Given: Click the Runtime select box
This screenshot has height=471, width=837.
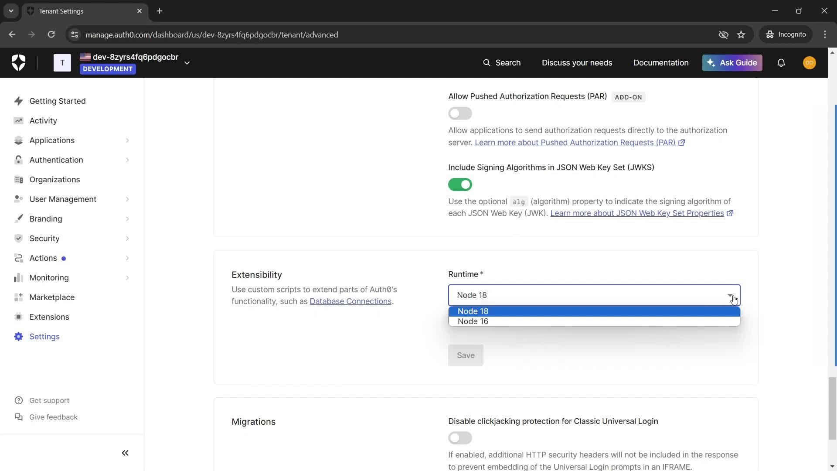Looking at the screenshot, I should [594, 295].
